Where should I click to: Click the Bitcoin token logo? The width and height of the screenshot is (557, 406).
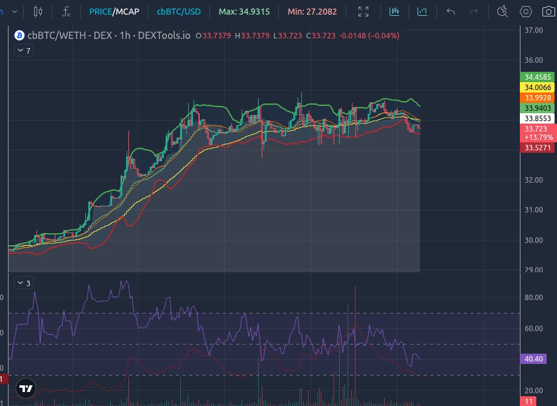(x=19, y=35)
